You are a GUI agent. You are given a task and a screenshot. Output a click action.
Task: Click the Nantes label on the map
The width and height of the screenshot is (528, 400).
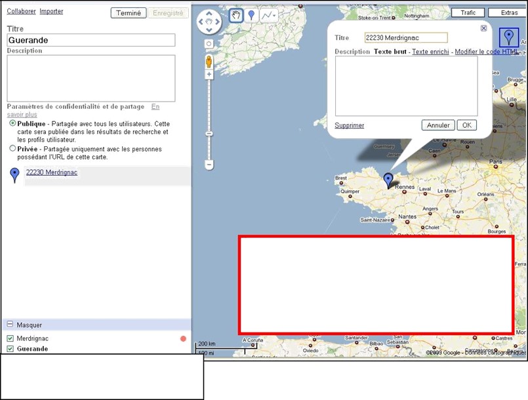[407, 216]
